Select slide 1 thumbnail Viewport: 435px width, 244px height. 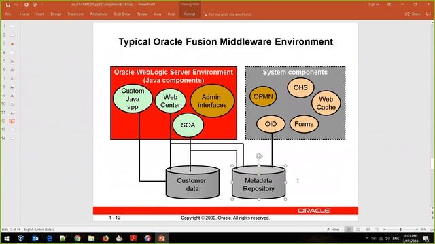12,27
